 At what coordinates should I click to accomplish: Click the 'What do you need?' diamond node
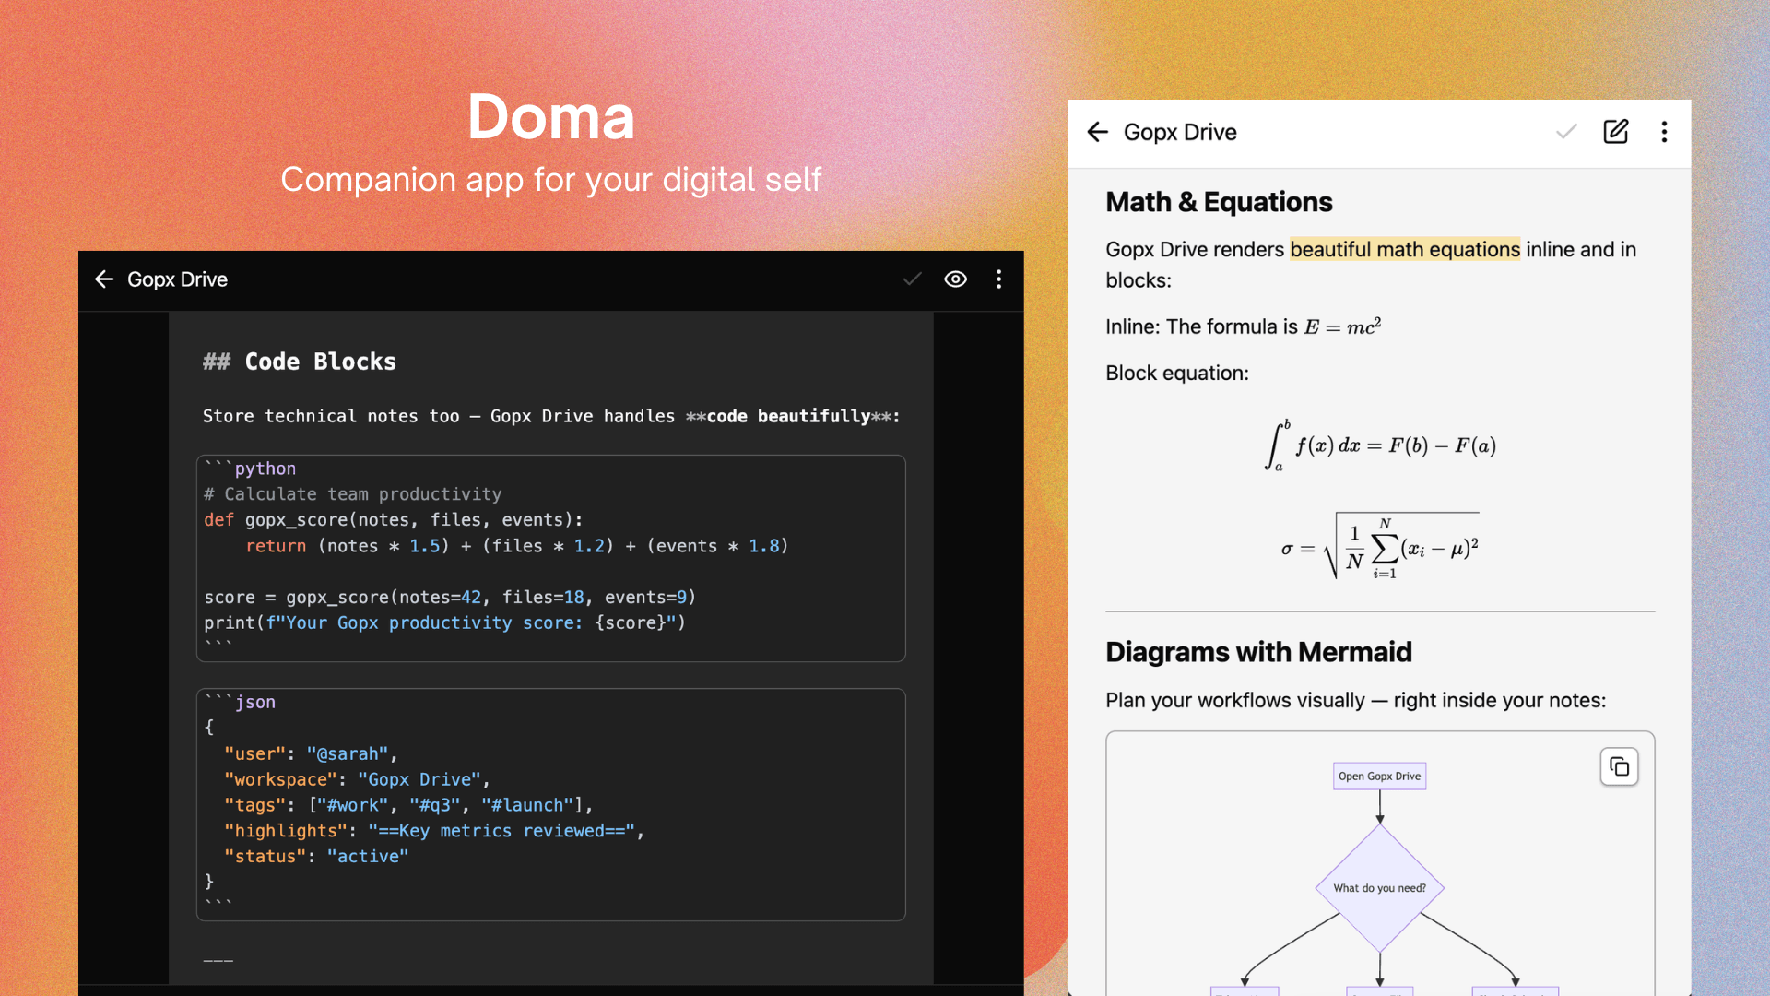pyautogui.click(x=1379, y=888)
